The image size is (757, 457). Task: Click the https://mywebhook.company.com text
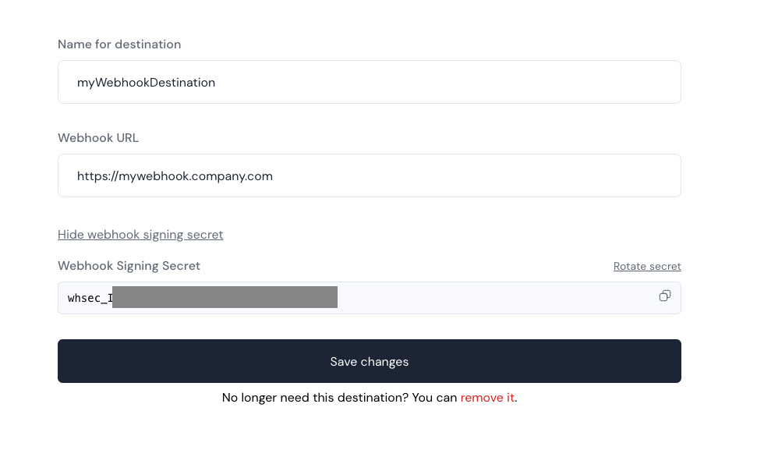click(175, 176)
